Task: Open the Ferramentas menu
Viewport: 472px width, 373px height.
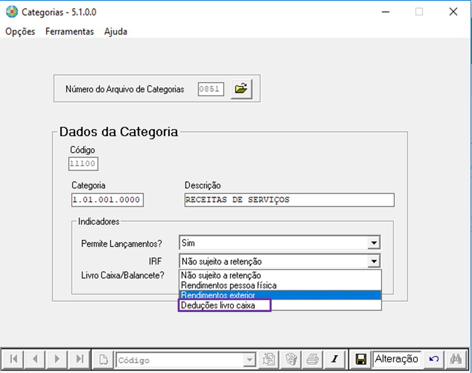Action: pyautogui.click(x=70, y=32)
